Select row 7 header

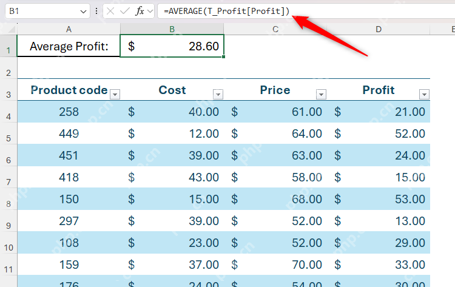tap(8, 177)
